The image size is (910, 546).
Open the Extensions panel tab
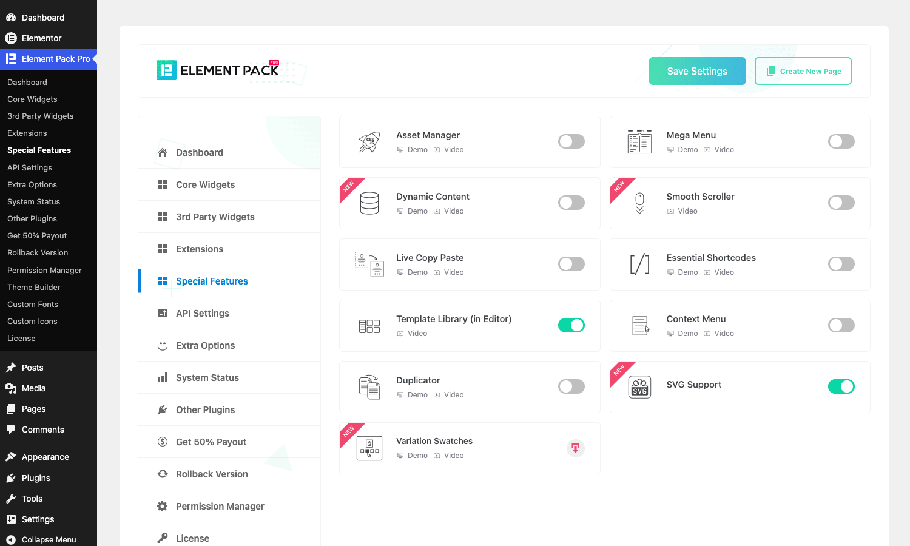pyautogui.click(x=230, y=249)
